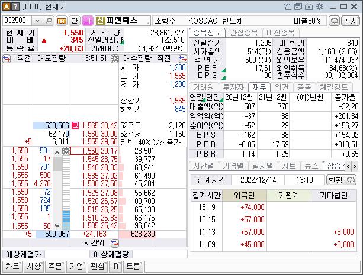Click the 530,586 ask quantity cell
The width and height of the screenshot is (363, 275).
point(52,125)
